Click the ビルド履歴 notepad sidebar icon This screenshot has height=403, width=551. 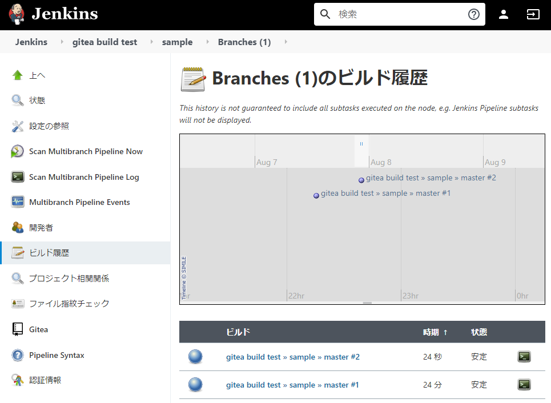pyautogui.click(x=17, y=253)
